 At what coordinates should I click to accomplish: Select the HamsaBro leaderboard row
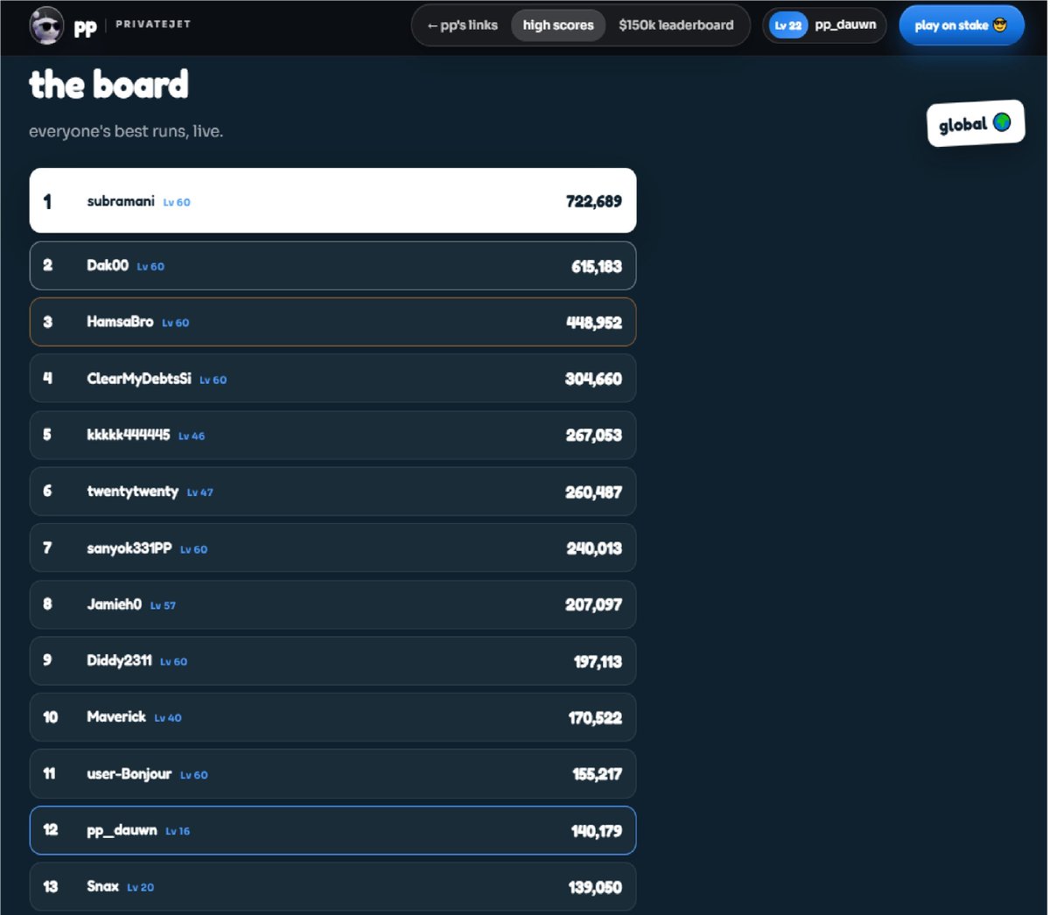[x=332, y=322]
